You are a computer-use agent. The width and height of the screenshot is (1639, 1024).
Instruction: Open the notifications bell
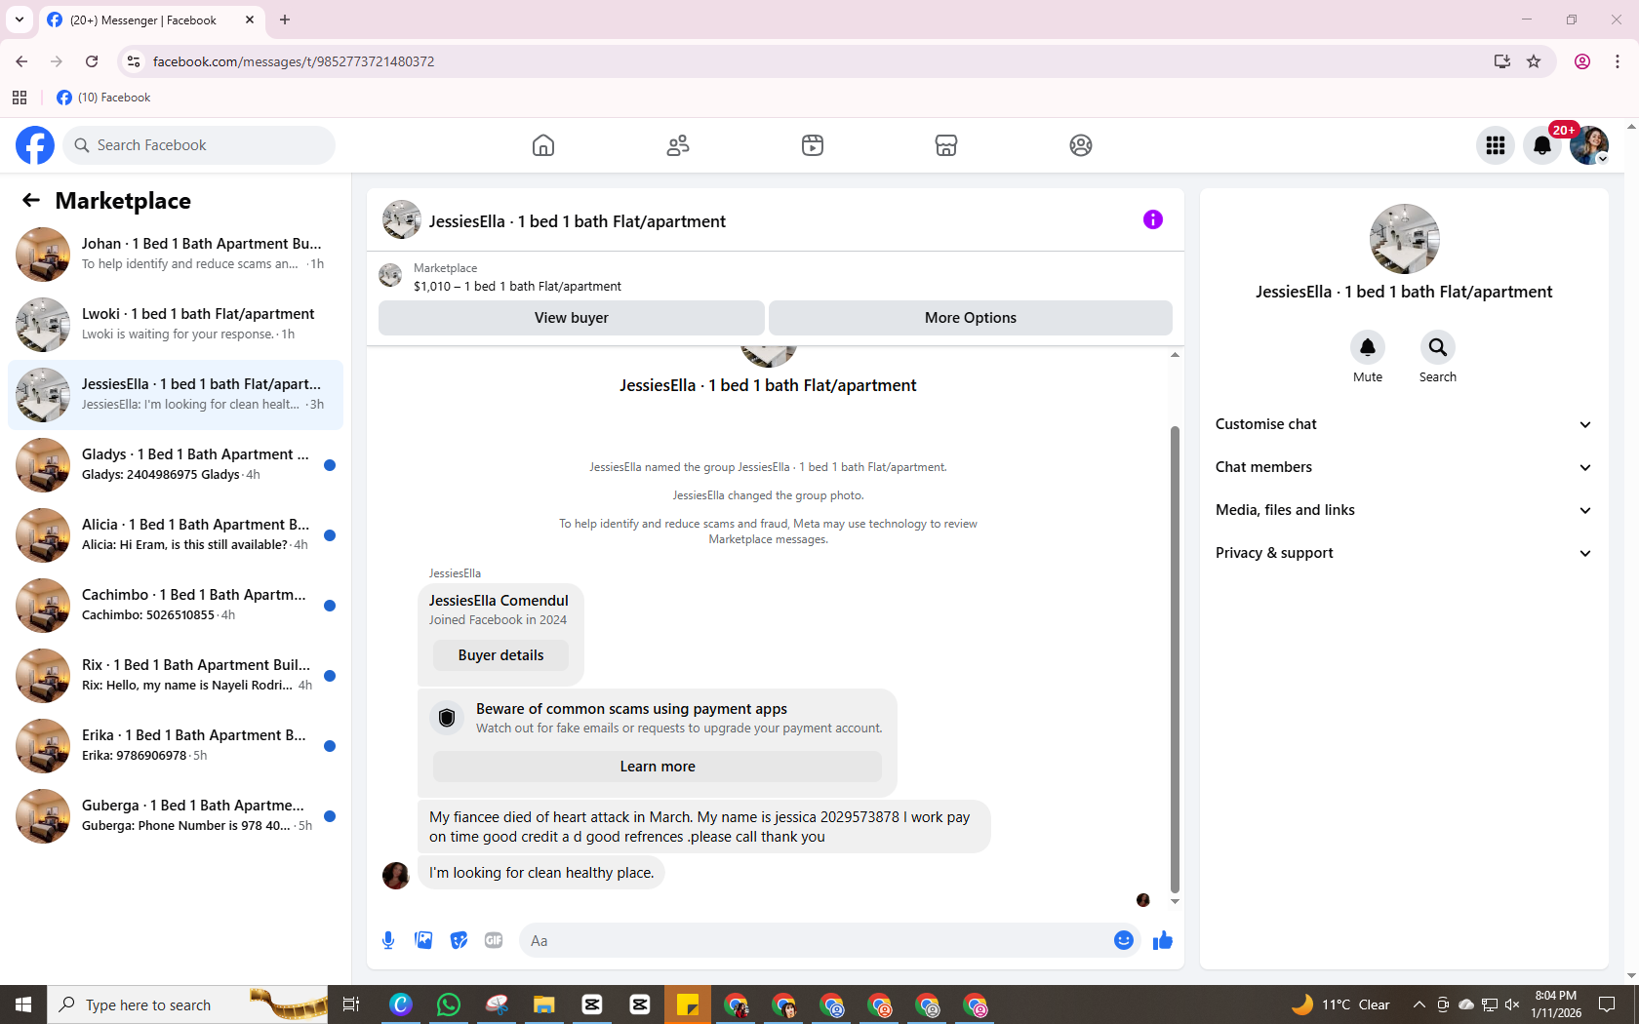[1542, 145]
